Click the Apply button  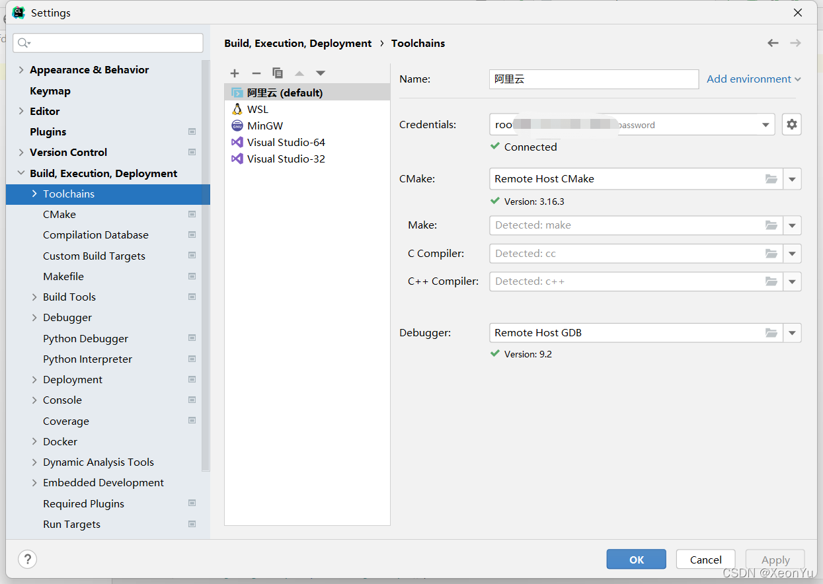[775, 560]
